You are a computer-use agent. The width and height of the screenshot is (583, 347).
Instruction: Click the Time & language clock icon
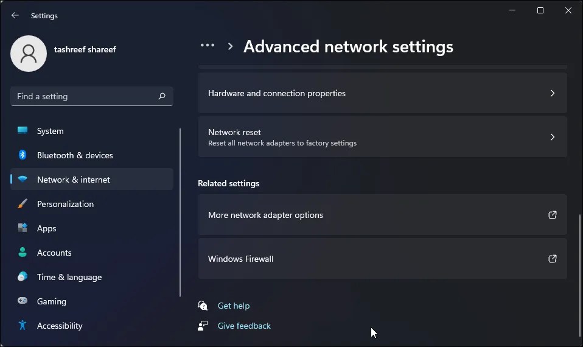point(23,277)
